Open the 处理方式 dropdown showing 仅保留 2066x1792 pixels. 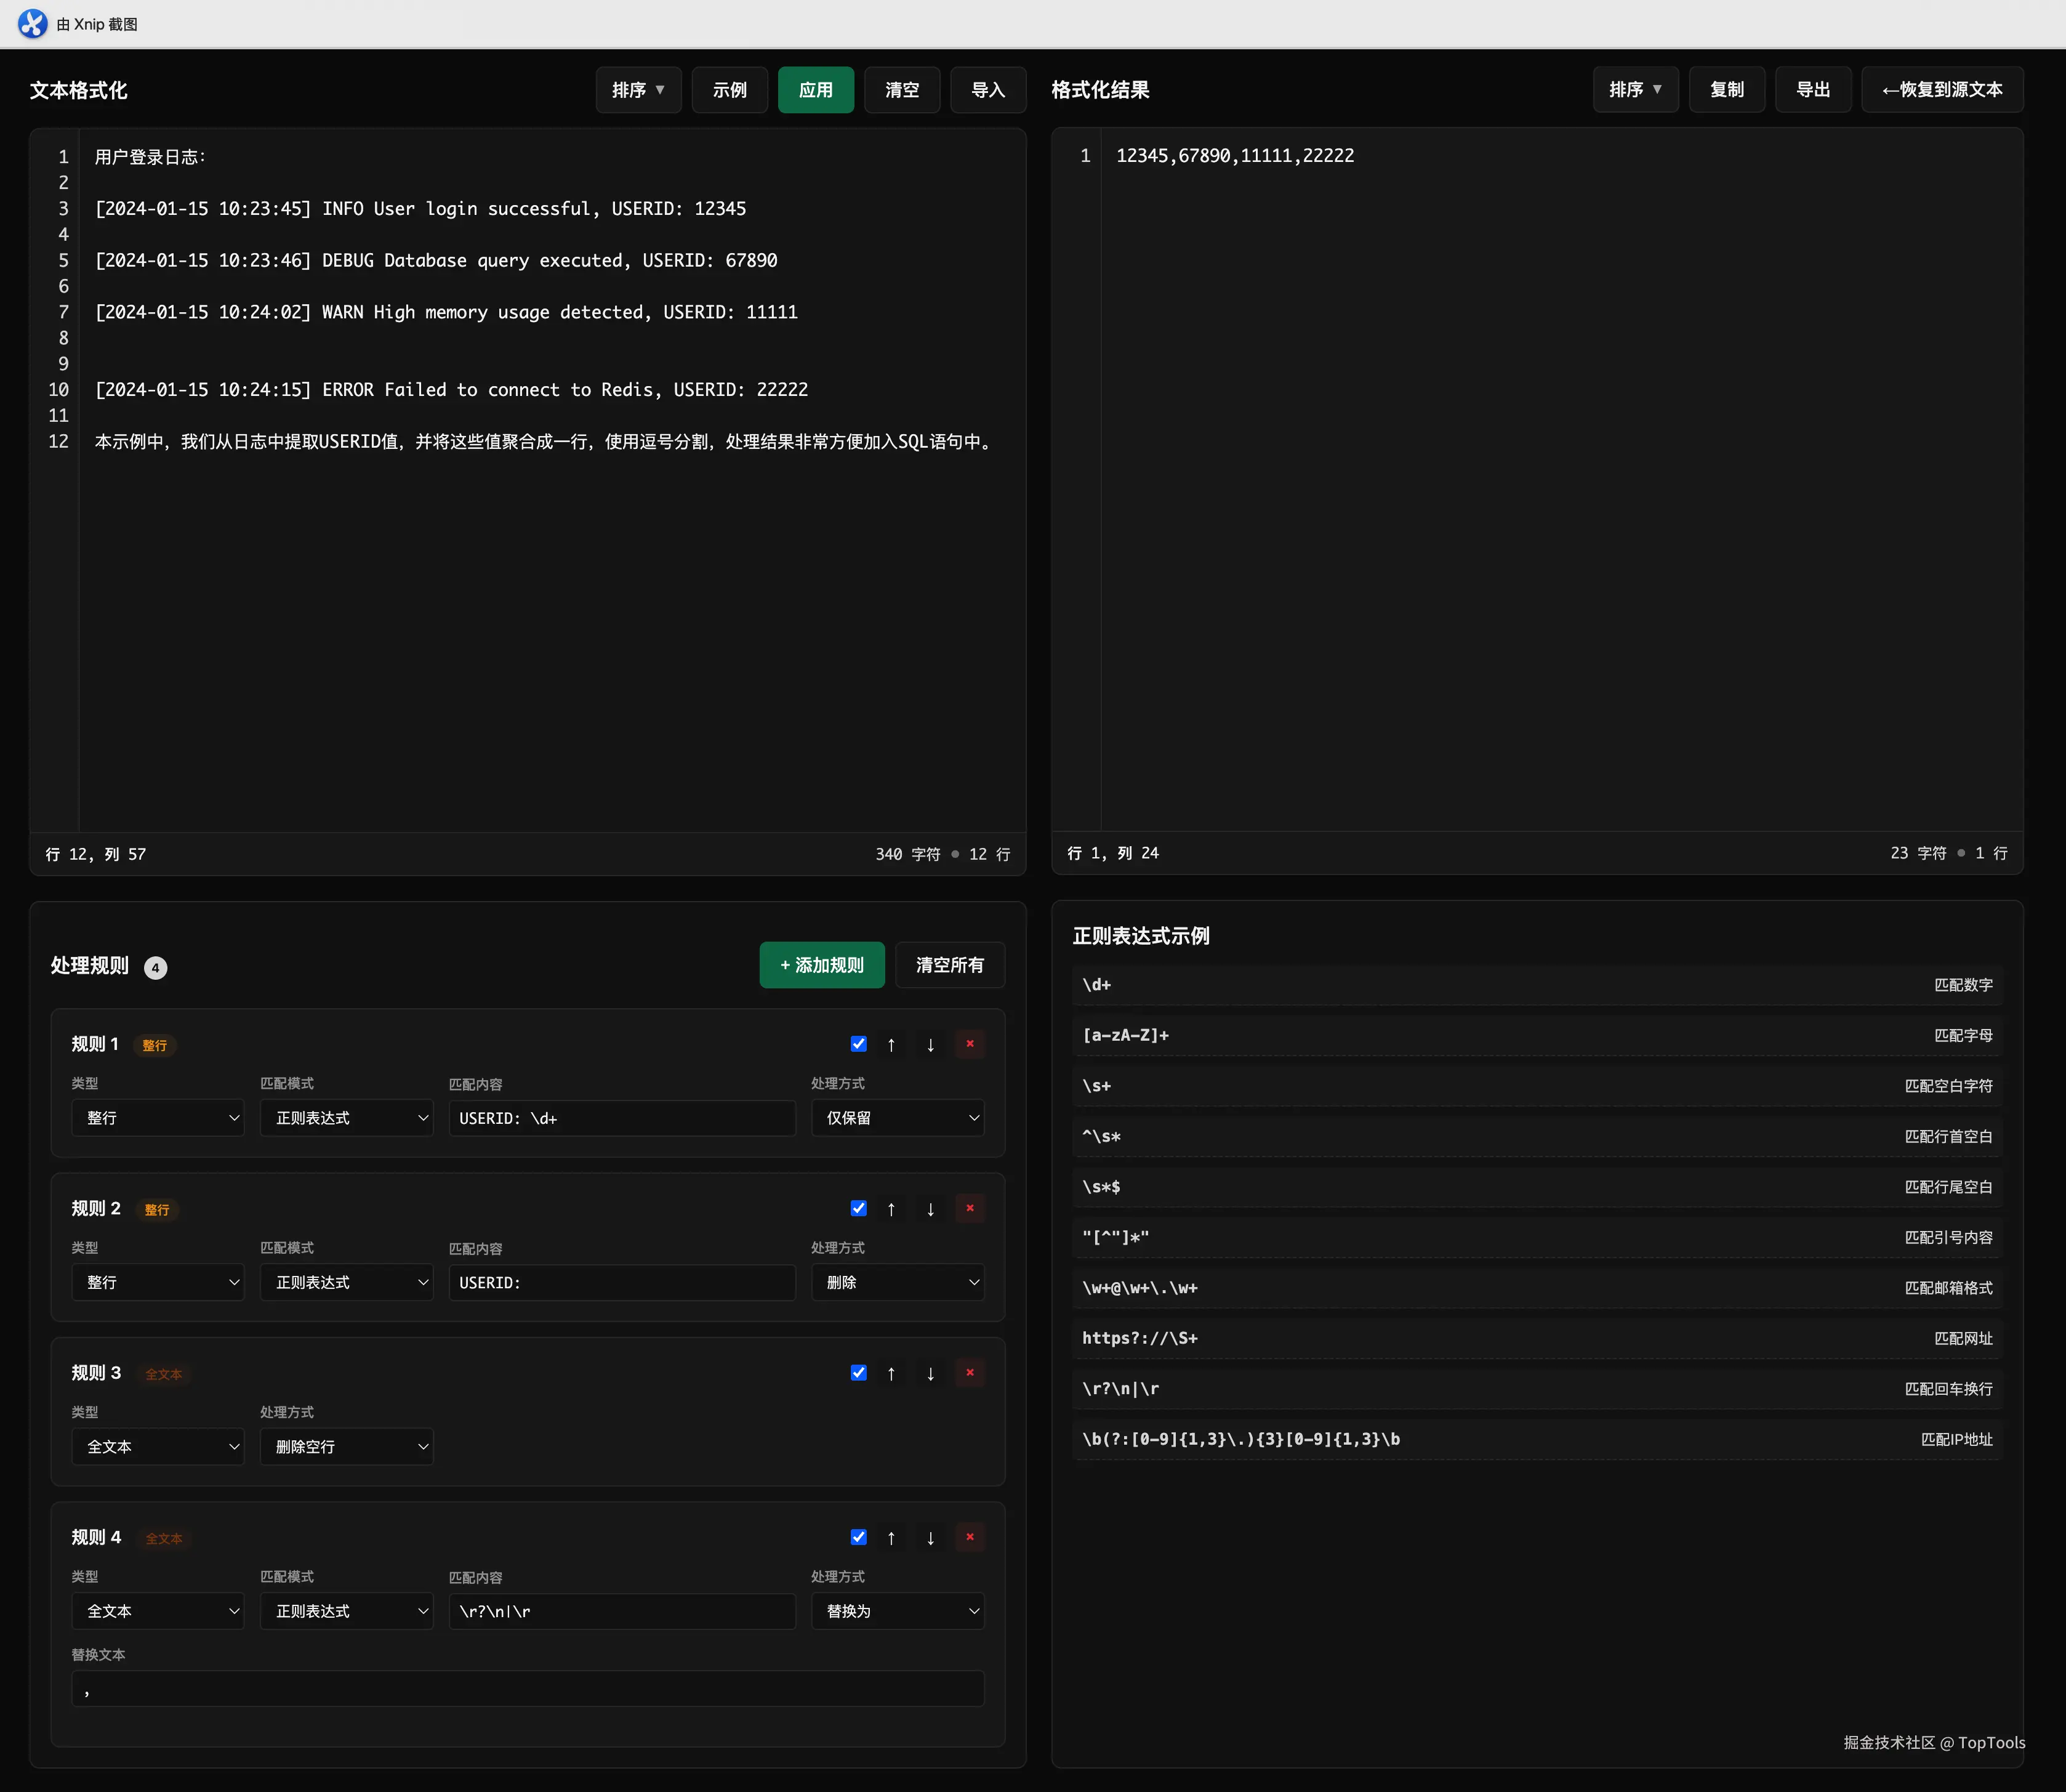tap(896, 1118)
